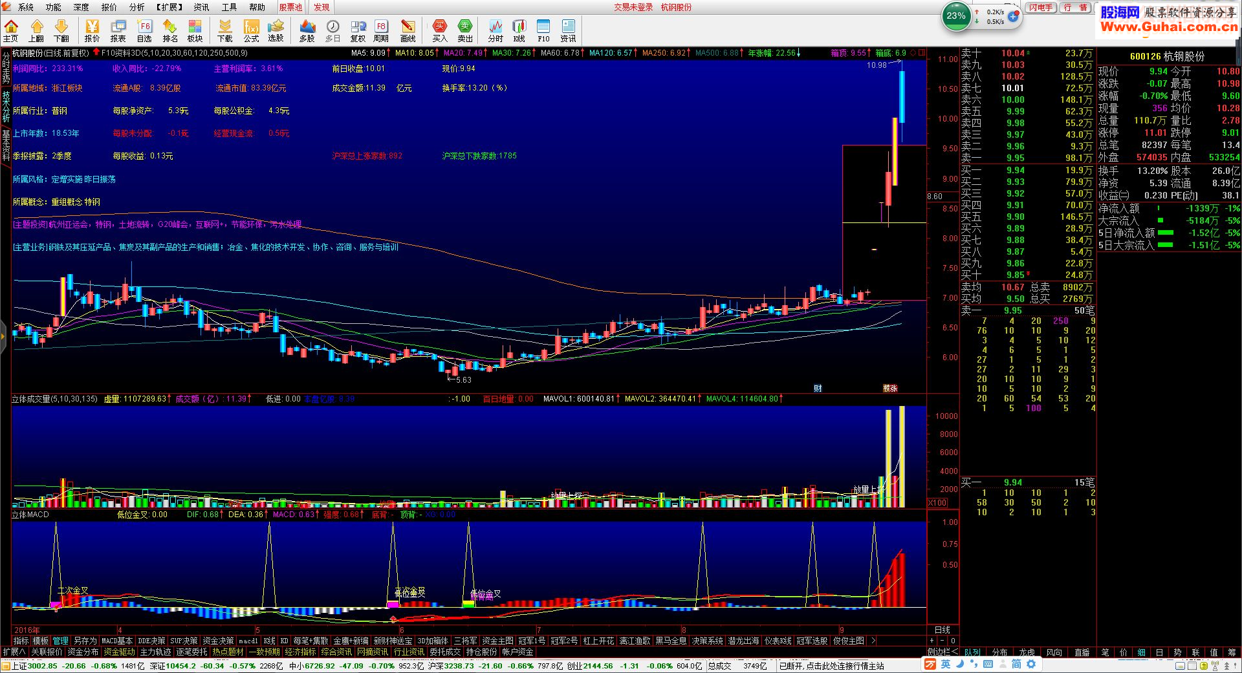Open the 多股 multi-stock icon

(307, 30)
